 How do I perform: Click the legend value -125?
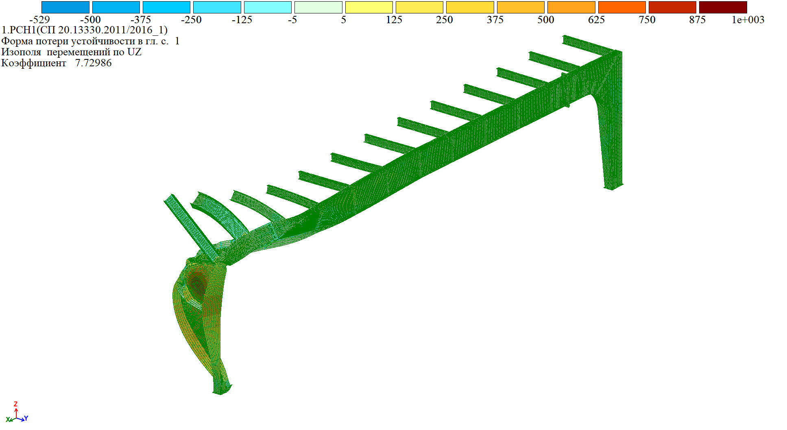pos(242,20)
